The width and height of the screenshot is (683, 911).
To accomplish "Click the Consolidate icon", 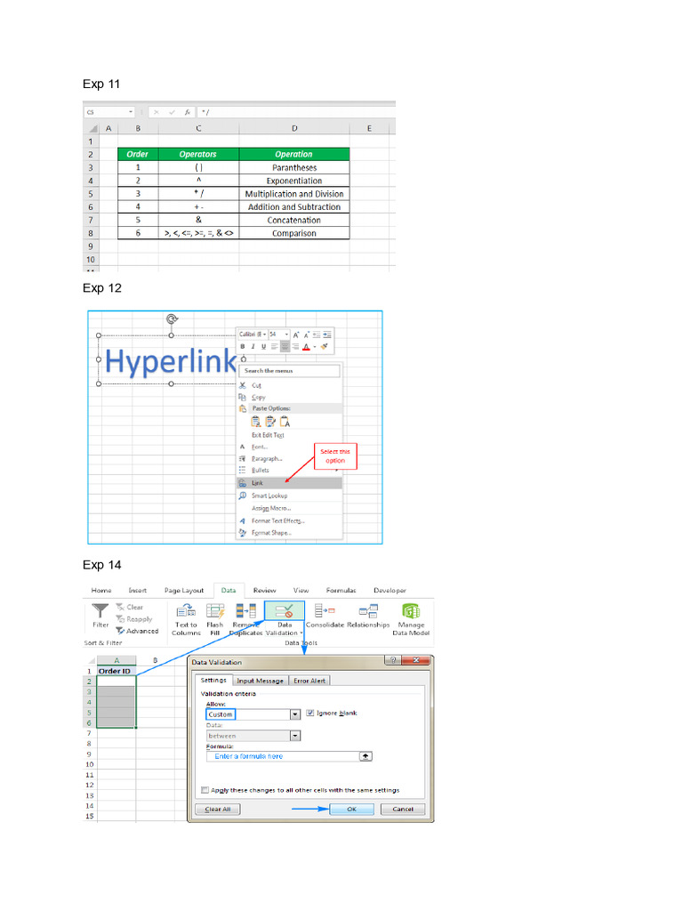I will pos(325,610).
